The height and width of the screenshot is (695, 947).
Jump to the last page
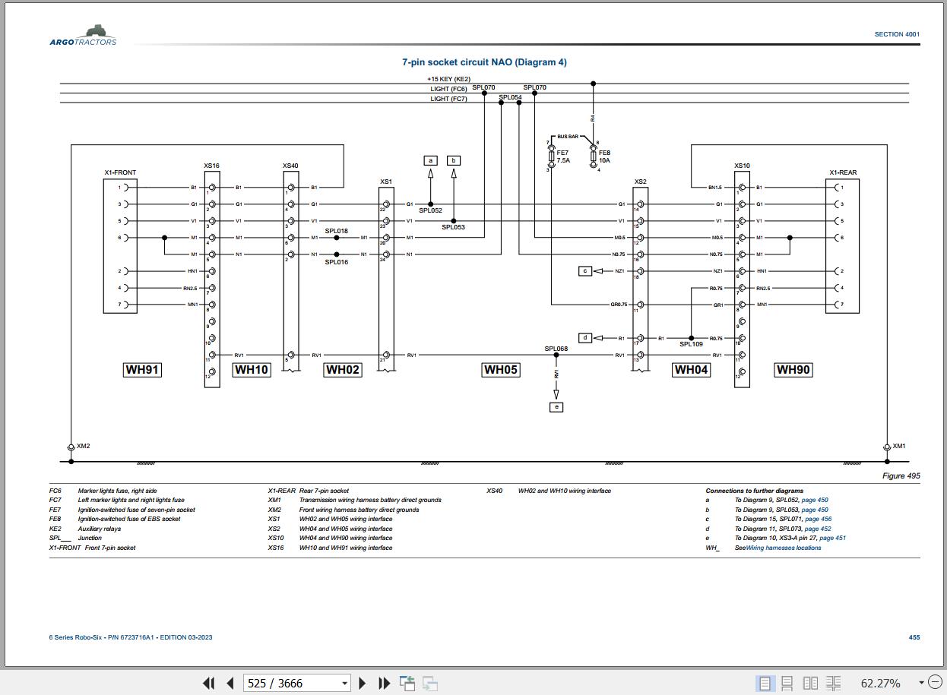click(x=385, y=683)
